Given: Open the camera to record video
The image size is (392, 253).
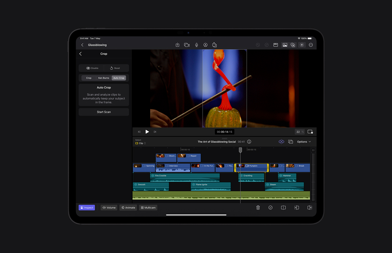Looking at the screenshot, I should coord(186,45).
